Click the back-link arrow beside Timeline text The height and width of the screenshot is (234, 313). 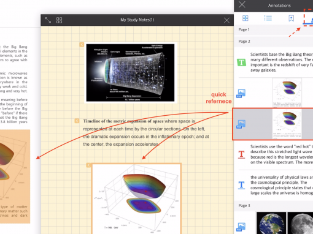(77, 121)
